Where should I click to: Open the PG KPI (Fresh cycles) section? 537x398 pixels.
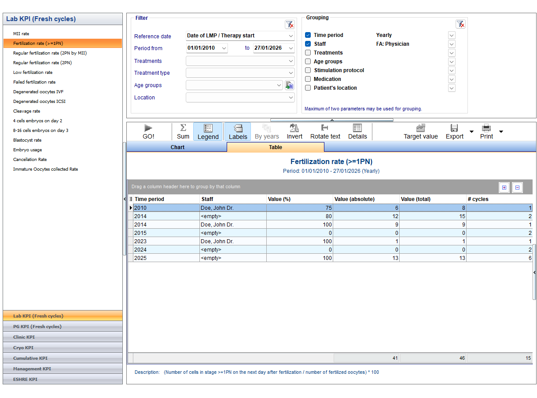63,327
